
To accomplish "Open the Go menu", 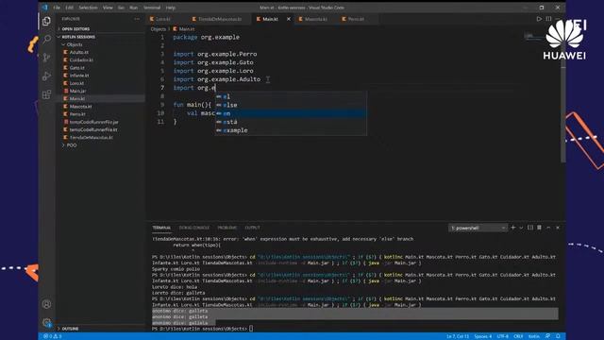I will point(121,8).
